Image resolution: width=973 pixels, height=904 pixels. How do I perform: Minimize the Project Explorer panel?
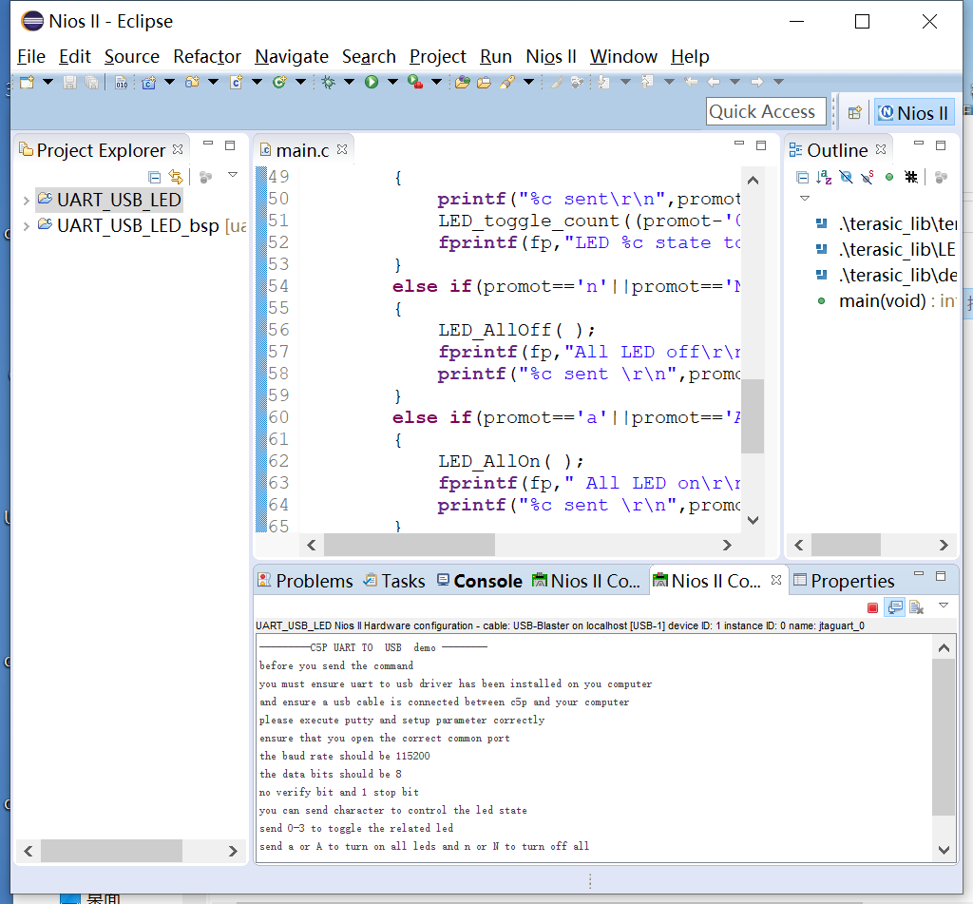pos(208,144)
